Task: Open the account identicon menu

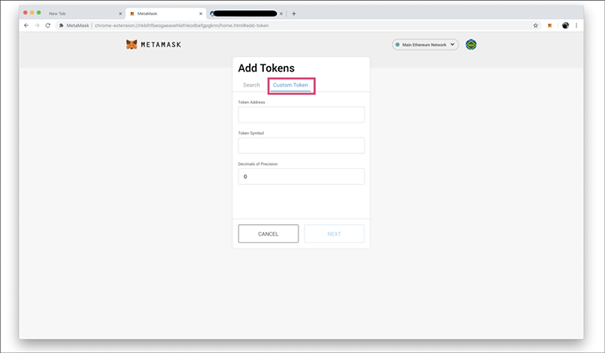Action: click(x=471, y=45)
